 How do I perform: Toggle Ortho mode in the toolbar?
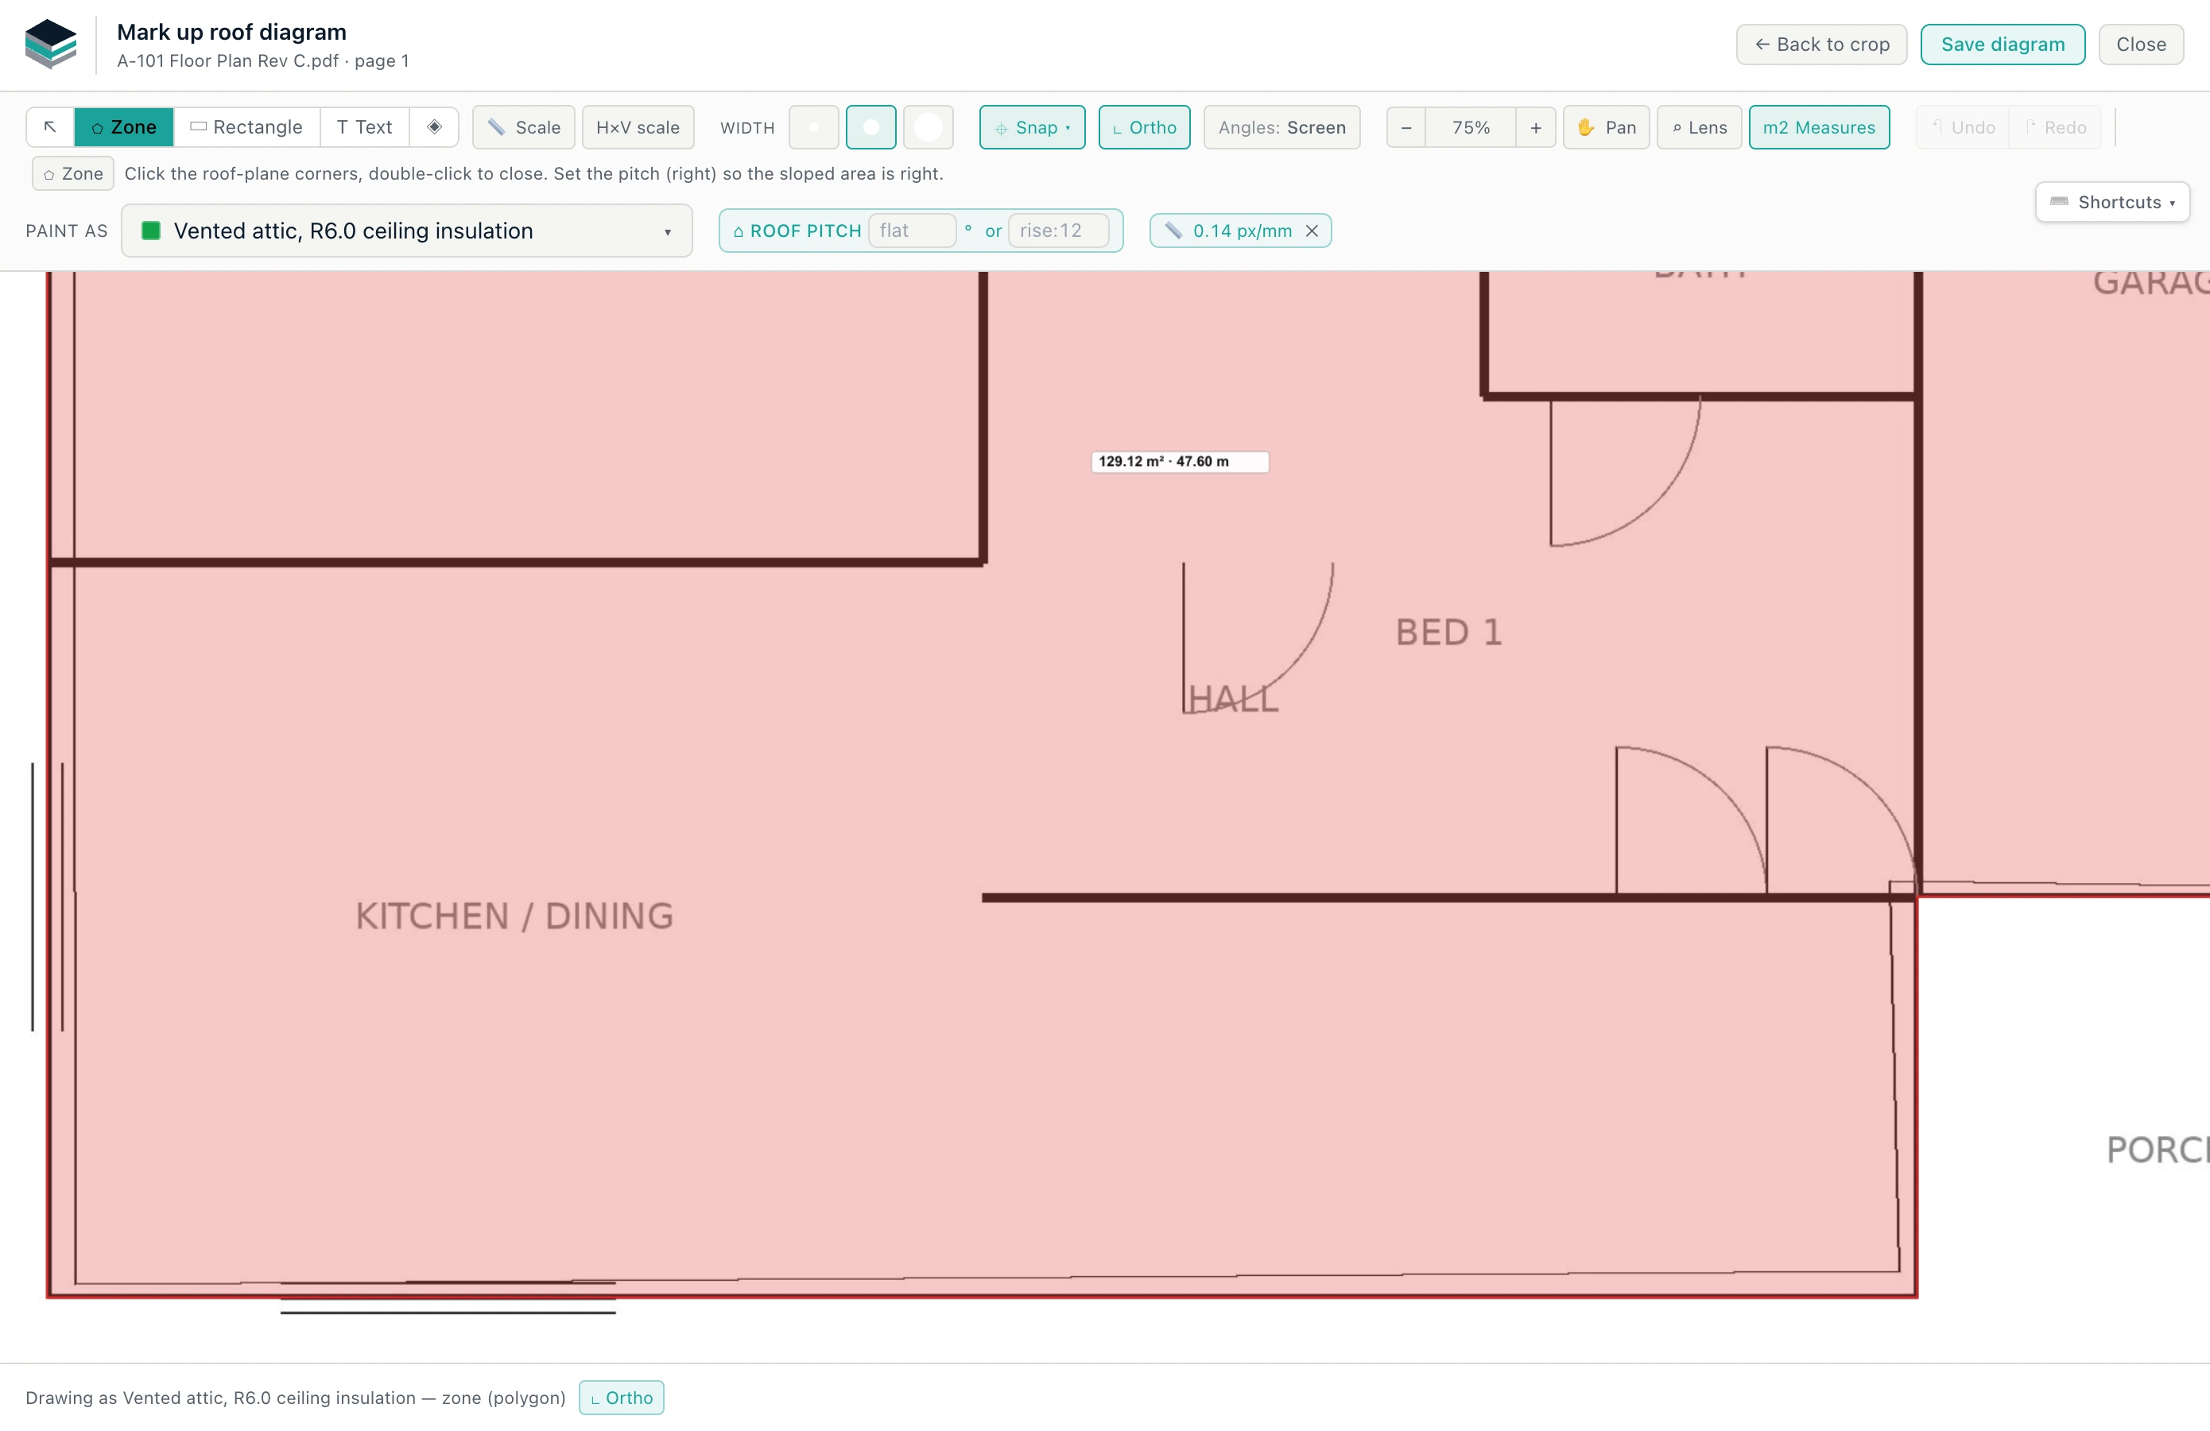1145,127
